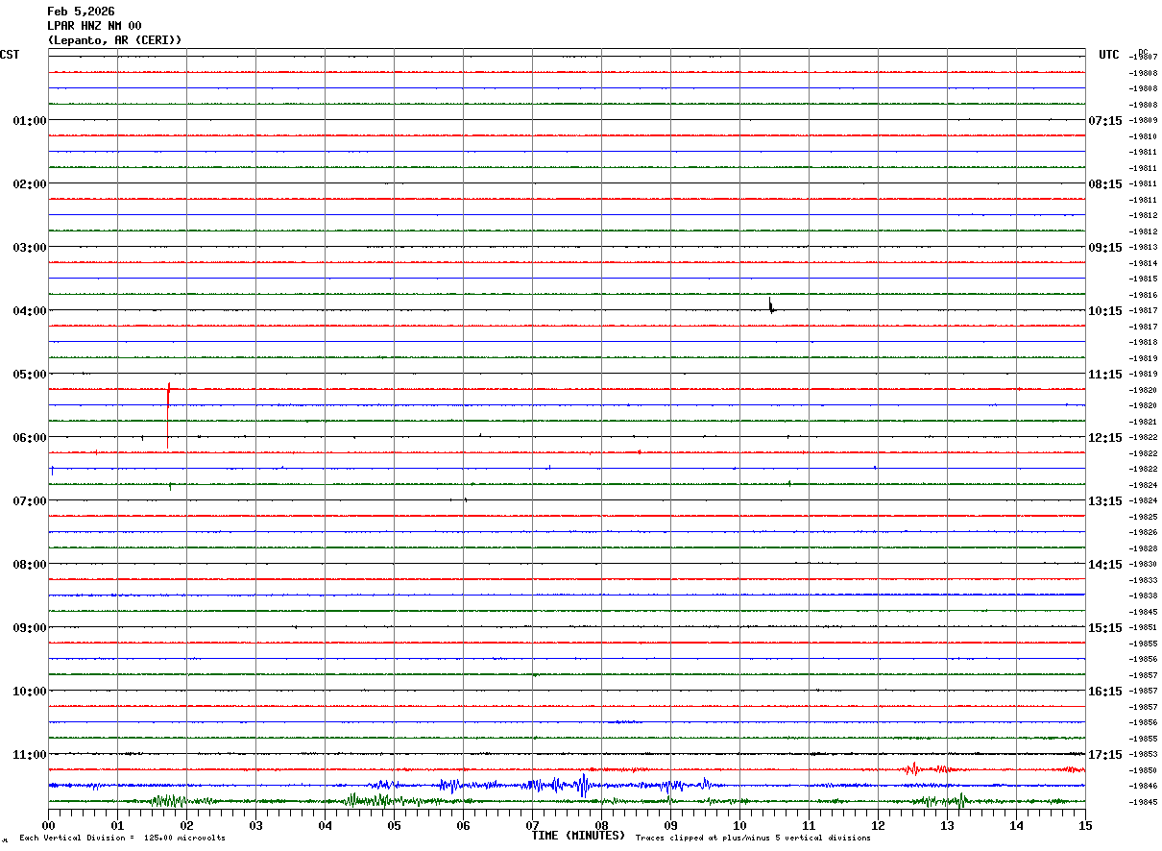Click the '12' minute tick on bottom axis

(879, 825)
